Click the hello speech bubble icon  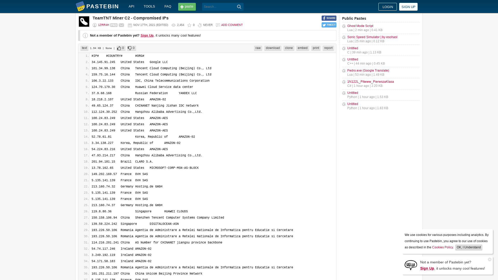411,265
